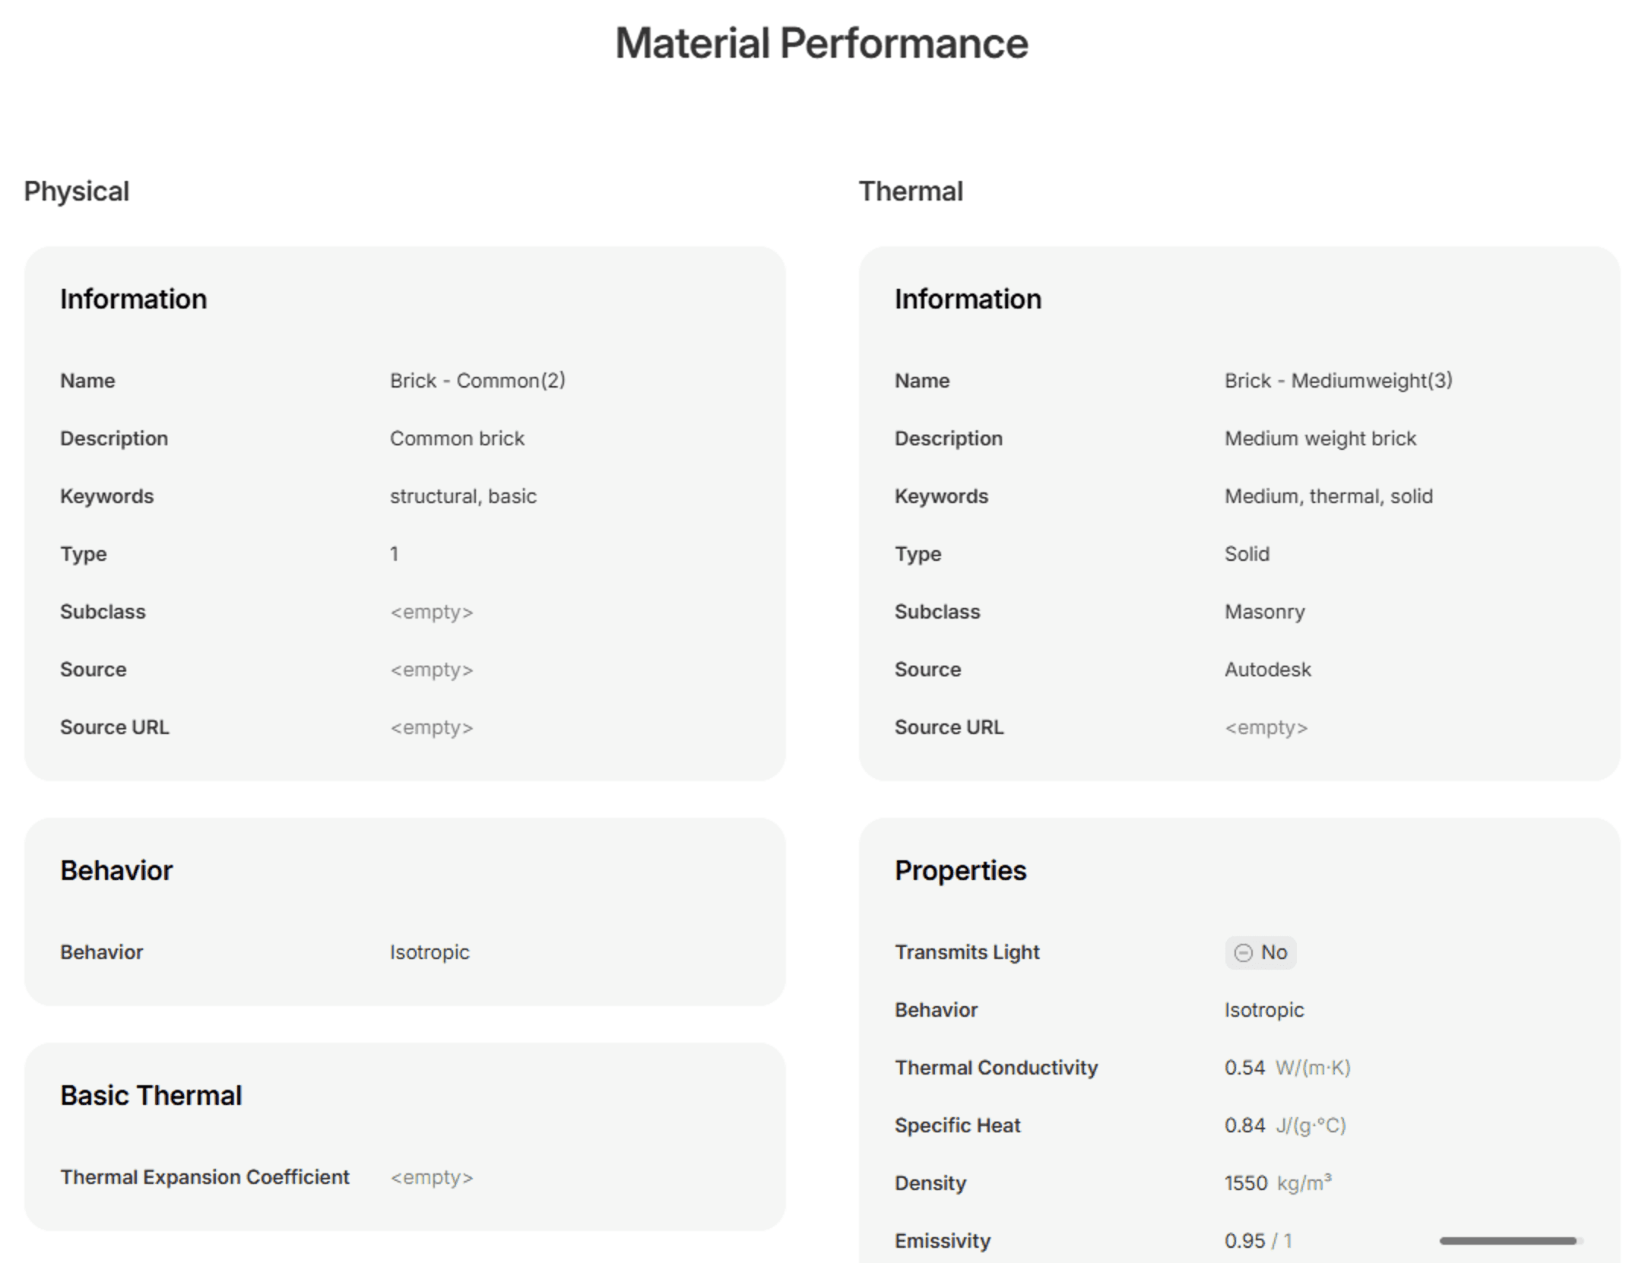
Task: Click the minus icon next to Transmits Light
Action: click(1242, 952)
